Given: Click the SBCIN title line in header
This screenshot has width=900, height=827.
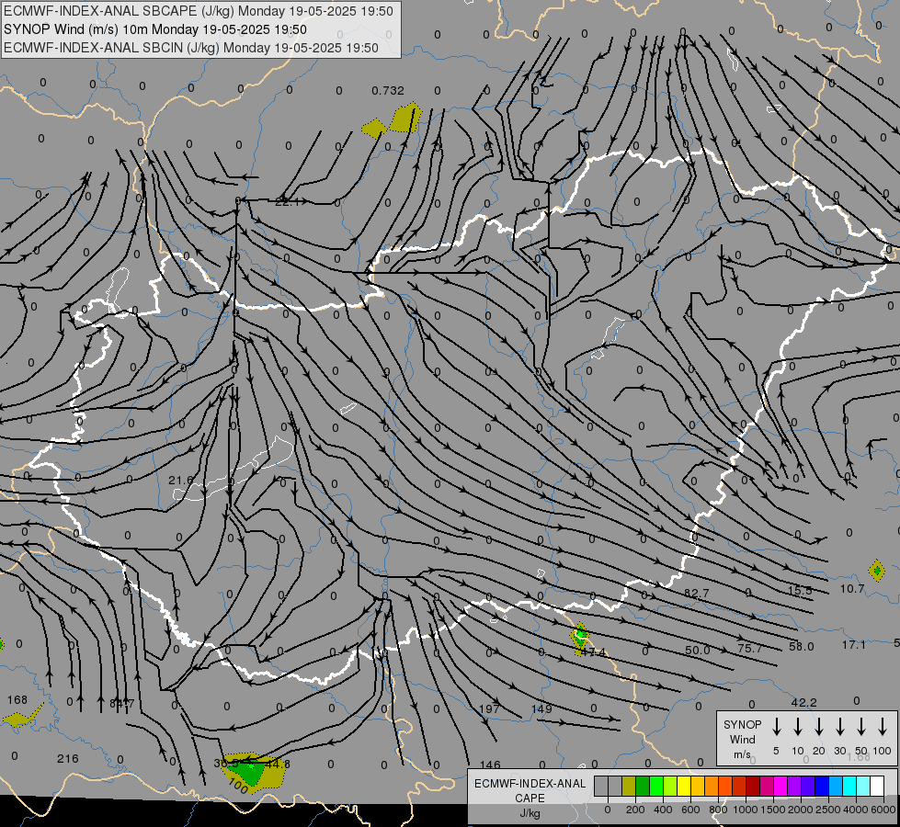Looking at the screenshot, I should pos(191,48).
